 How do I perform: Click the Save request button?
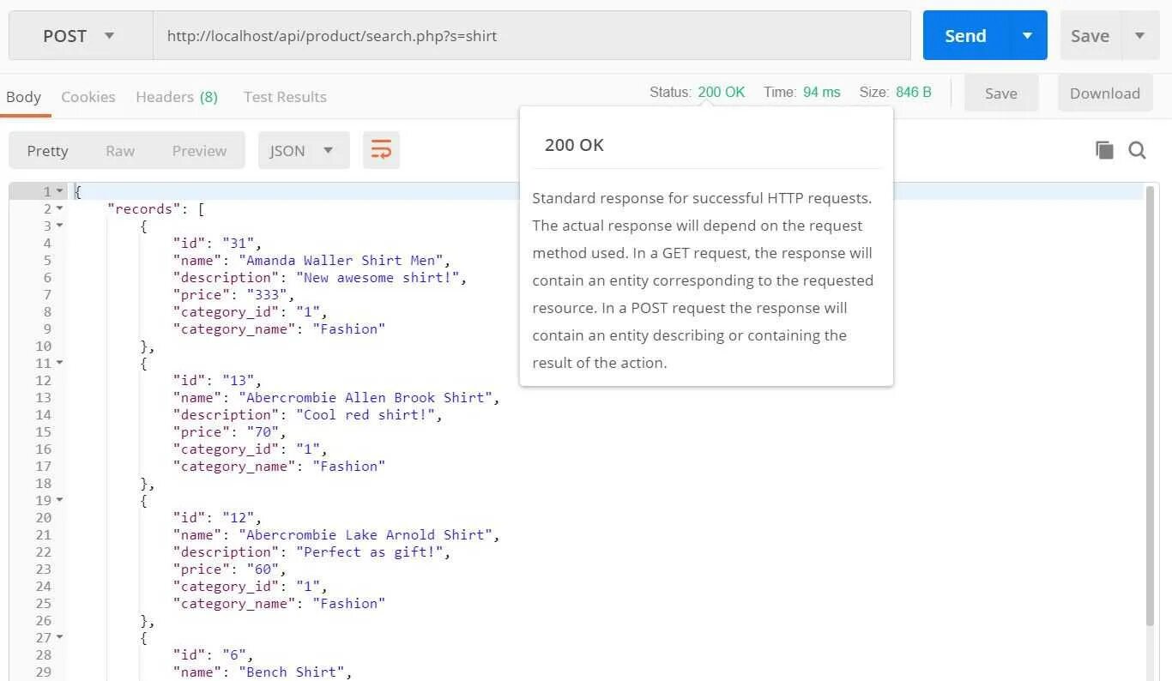1090,35
